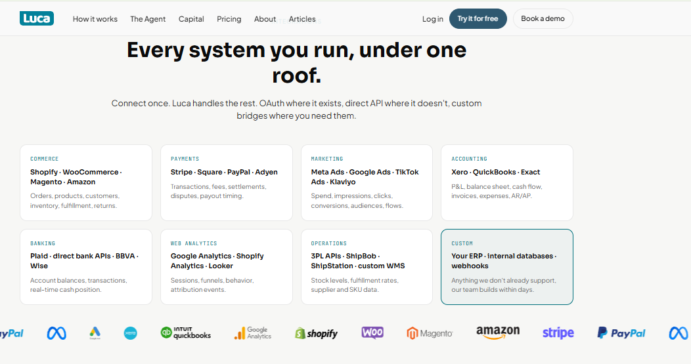Click the WEB ANALYTICS category label

click(194, 243)
